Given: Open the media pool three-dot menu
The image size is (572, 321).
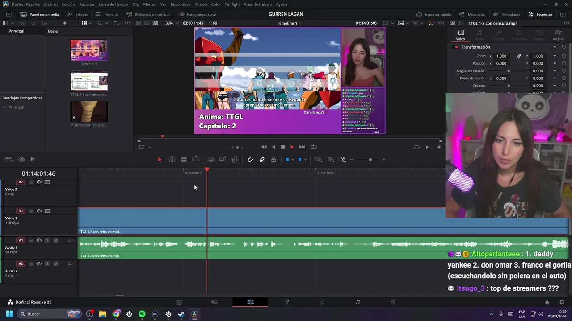Looking at the screenshot, I should (127, 23).
